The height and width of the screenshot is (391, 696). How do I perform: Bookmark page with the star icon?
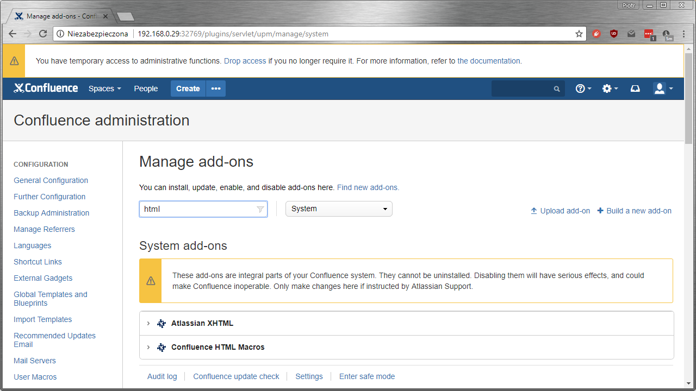point(579,34)
